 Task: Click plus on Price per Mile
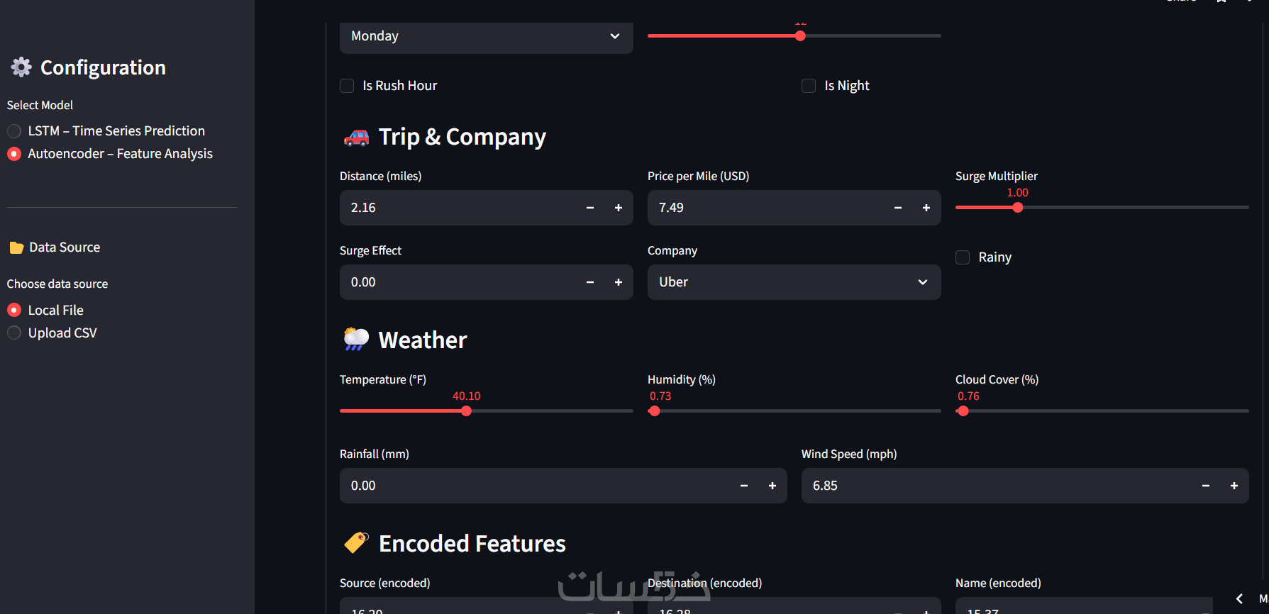point(926,208)
